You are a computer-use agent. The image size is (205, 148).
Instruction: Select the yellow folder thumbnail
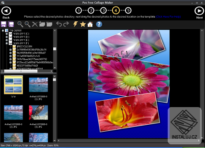pyautogui.click(x=14, y=85)
